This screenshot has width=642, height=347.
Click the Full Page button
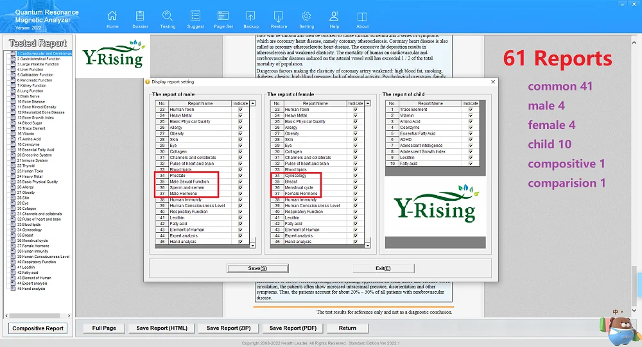(104, 328)
